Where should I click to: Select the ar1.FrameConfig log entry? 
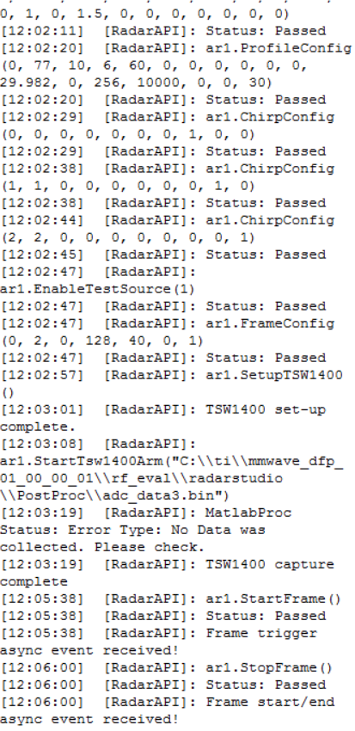pos(168,323)
